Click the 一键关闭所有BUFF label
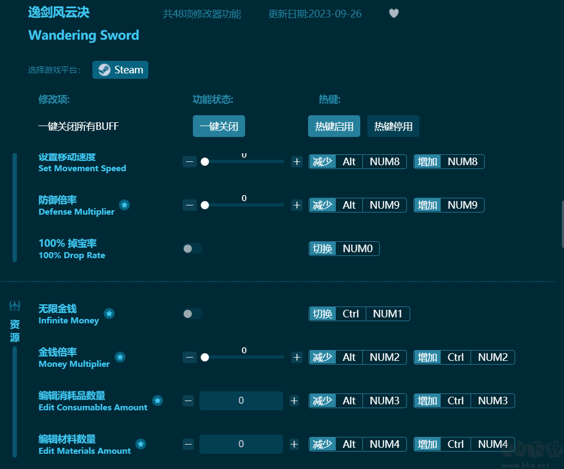 pos(78,126)
